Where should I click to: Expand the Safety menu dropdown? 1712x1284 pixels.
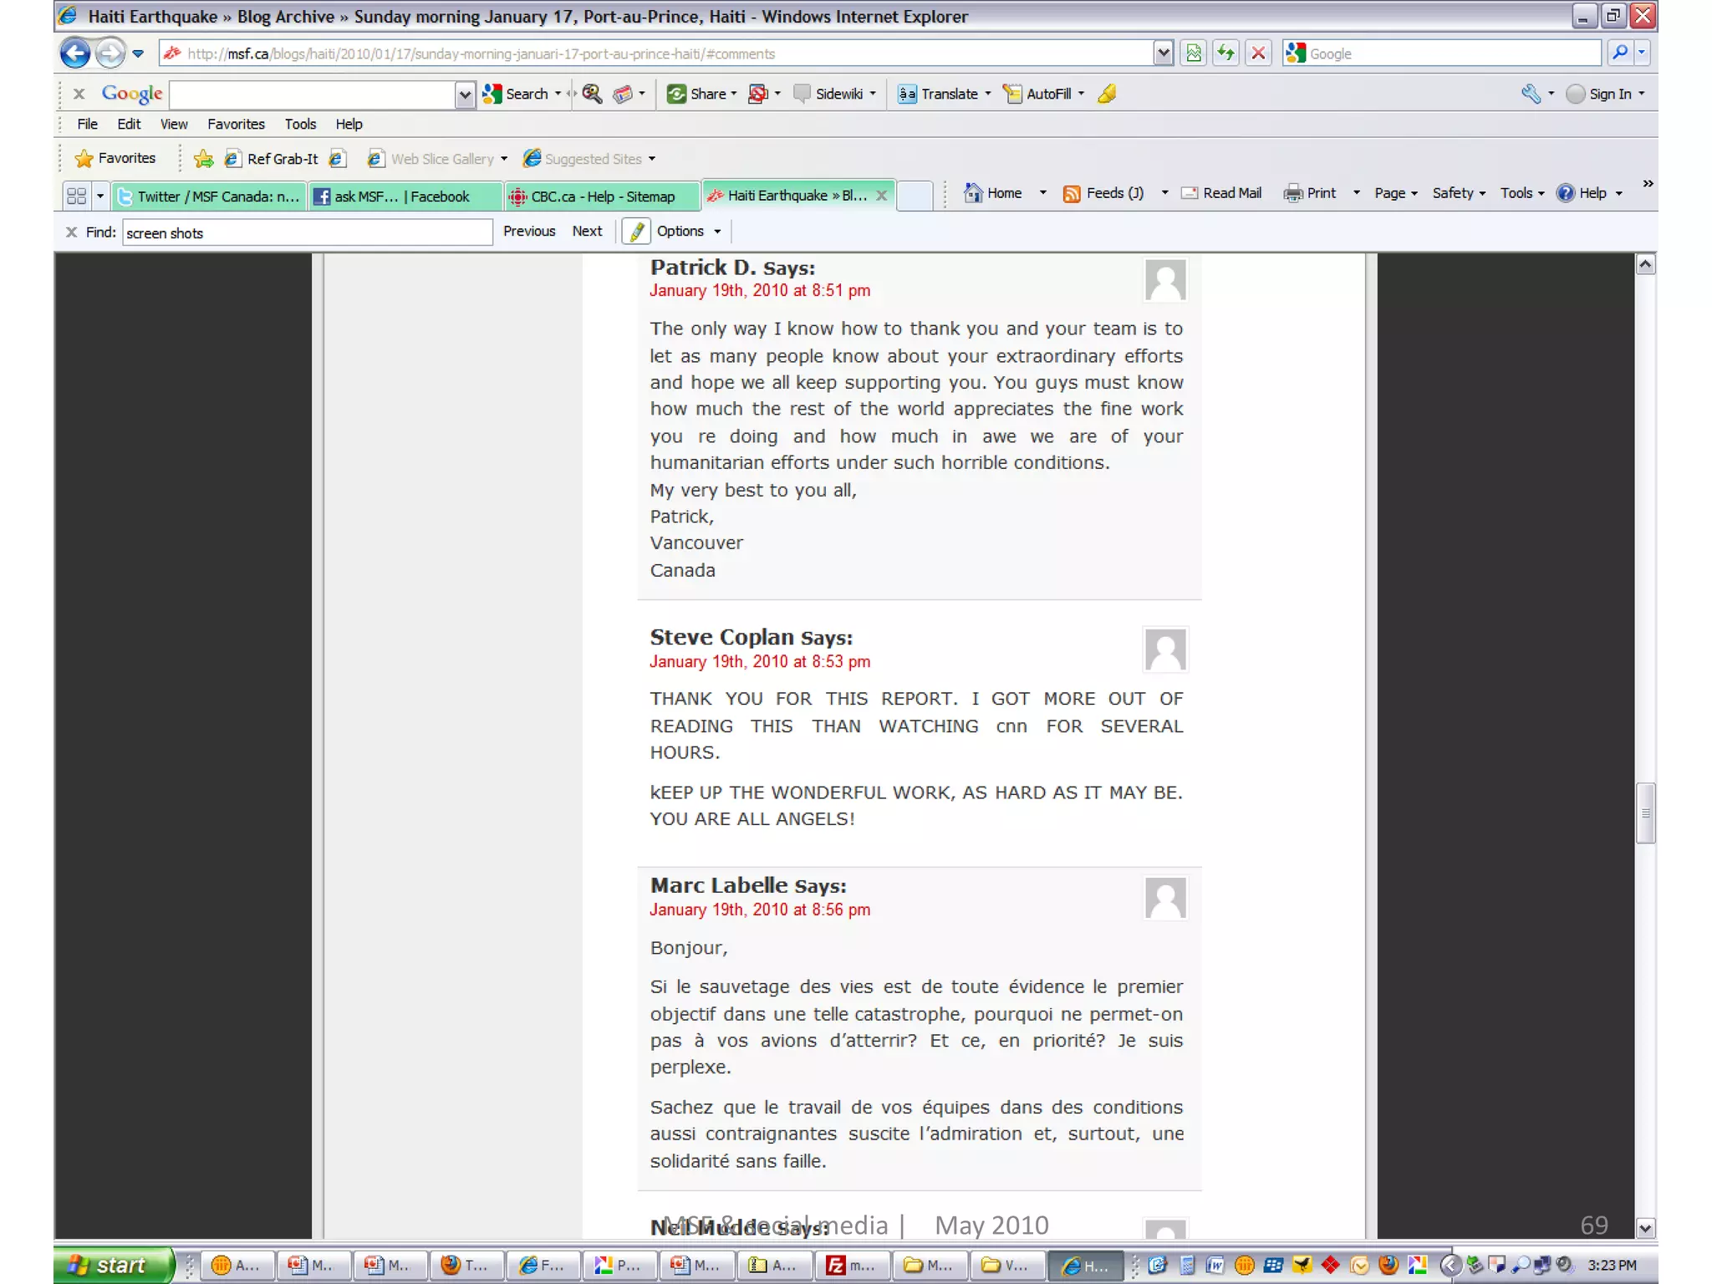coord(1458,193)
